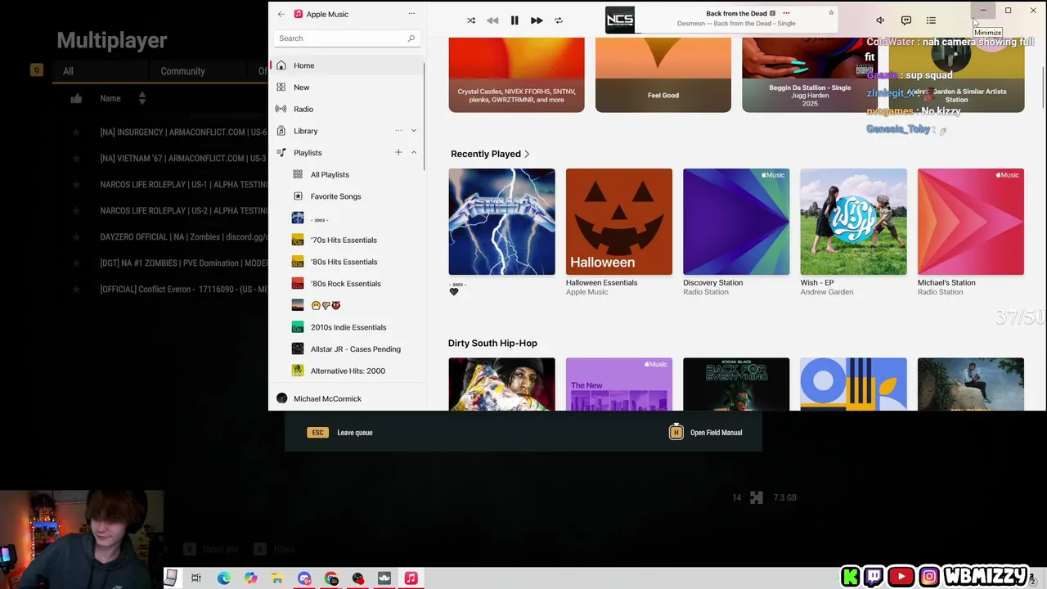1047x589 pixels.
Task: Open '80s Rock Essentials playlist
Action: pyautogui.click(x=347, y=284)
